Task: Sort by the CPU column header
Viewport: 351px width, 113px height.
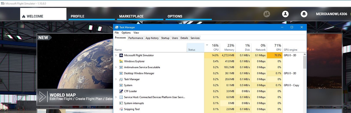Action: click(x=212, y=48)
